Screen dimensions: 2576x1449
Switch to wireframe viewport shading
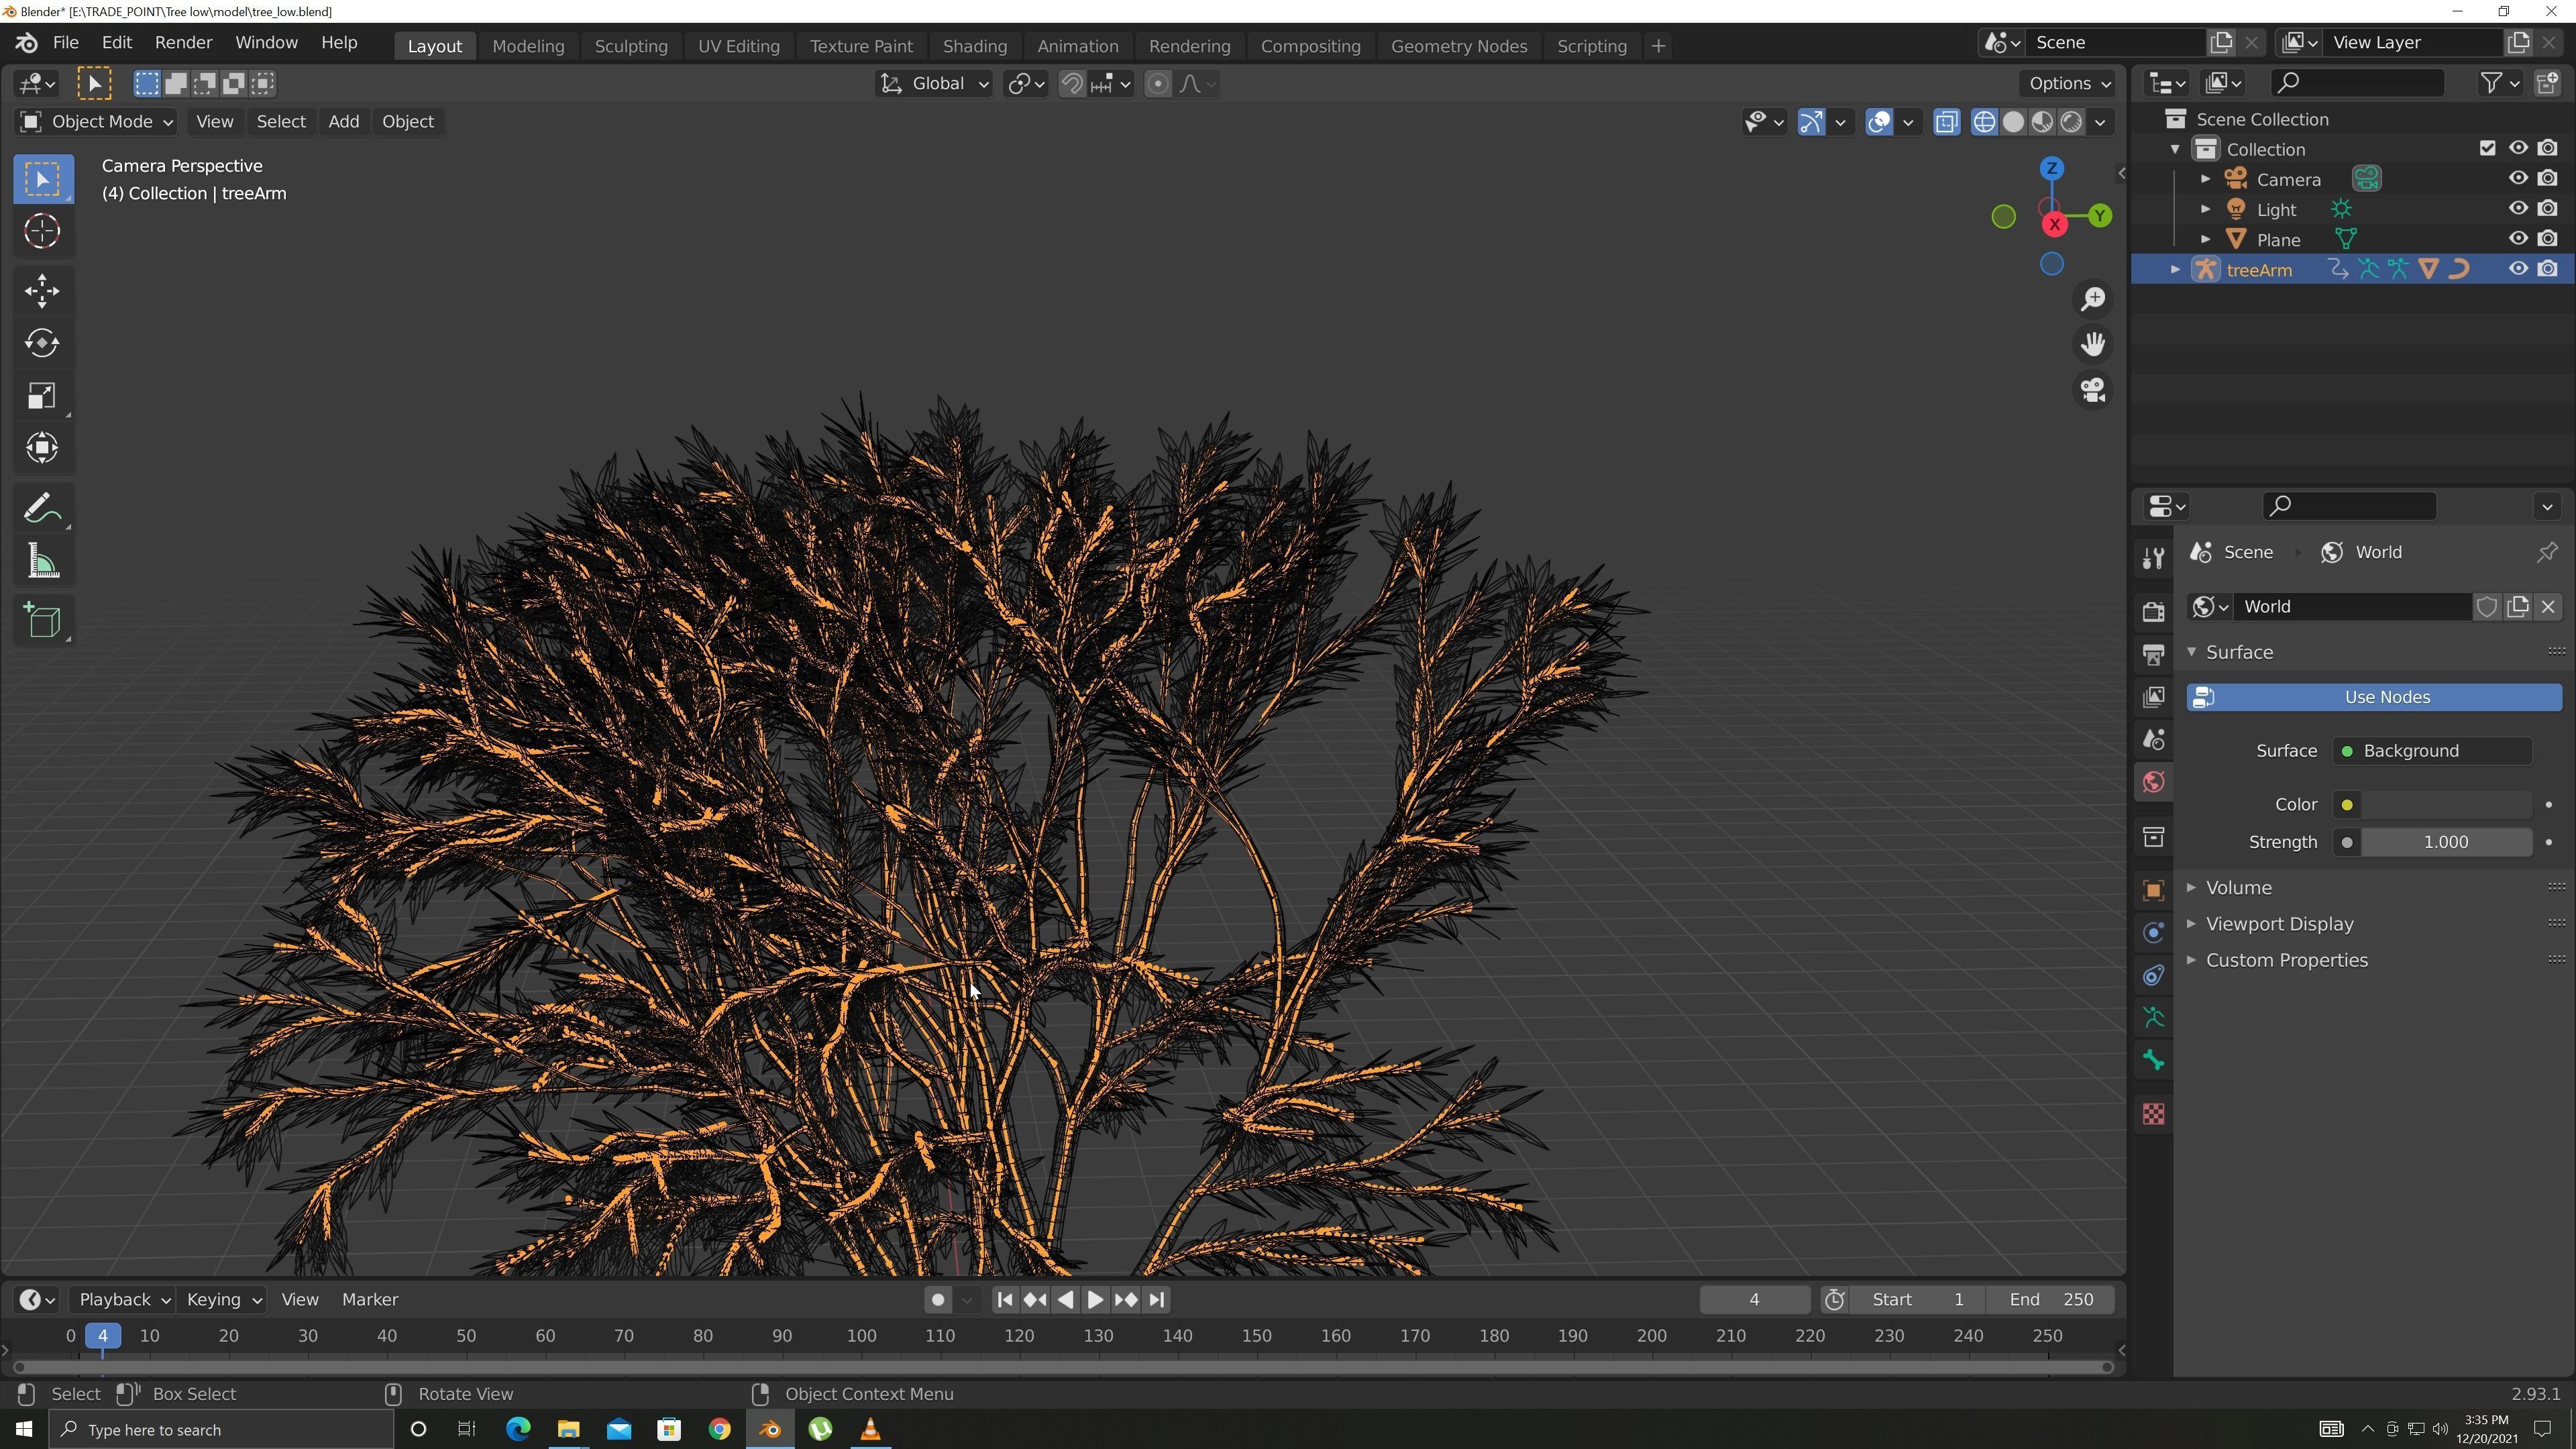[x=1984, y=122]
